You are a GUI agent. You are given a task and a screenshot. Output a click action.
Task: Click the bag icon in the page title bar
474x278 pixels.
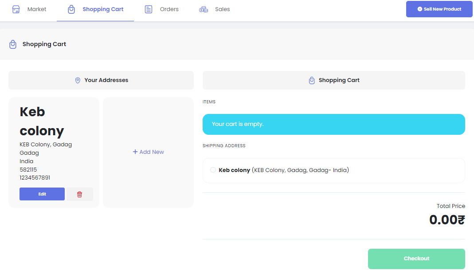click(13, 44)
